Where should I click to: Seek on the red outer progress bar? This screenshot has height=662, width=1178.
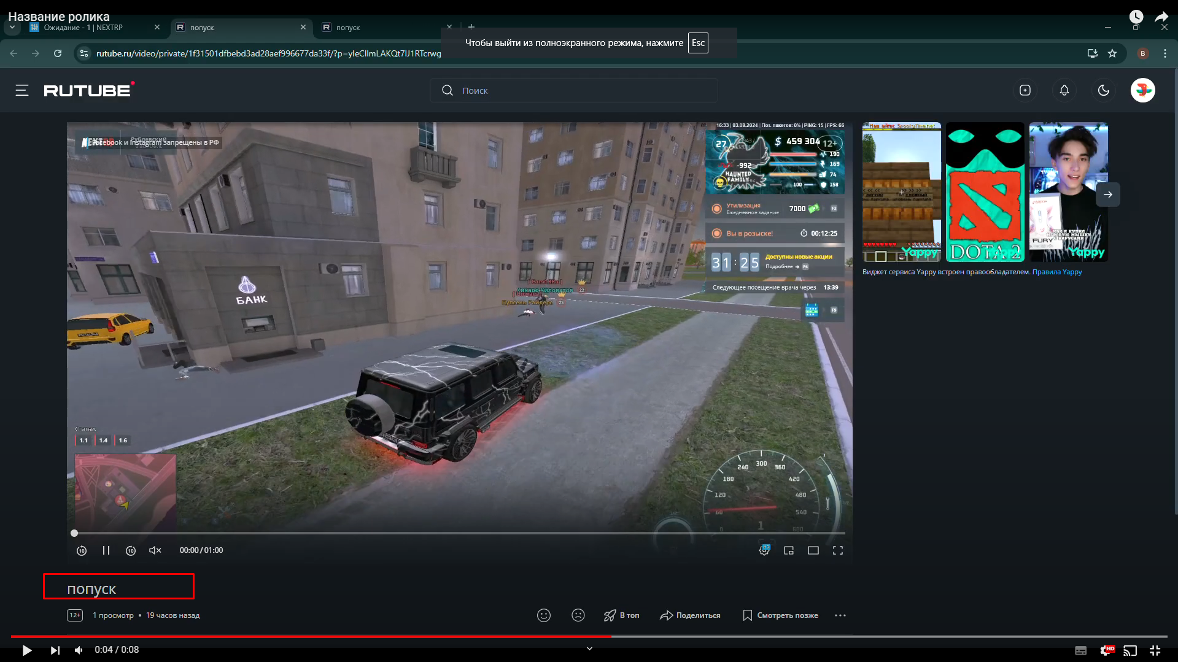point(589,636)
